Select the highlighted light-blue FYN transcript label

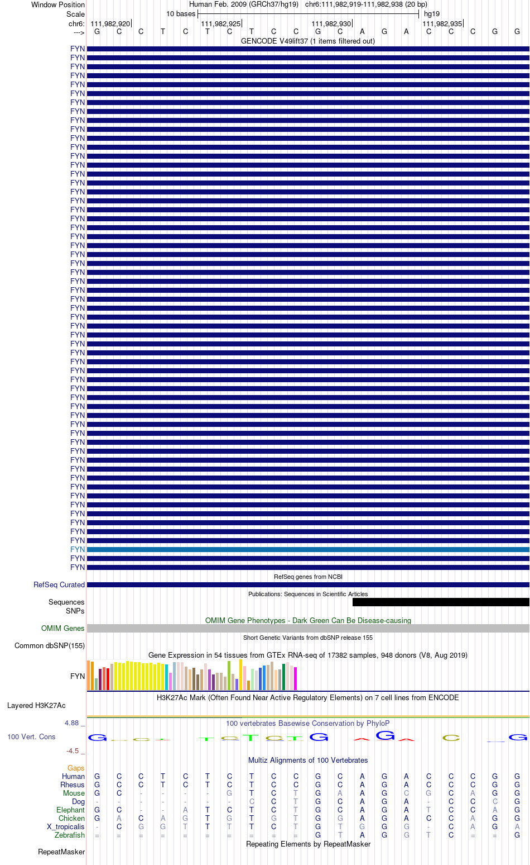click(78, 549)
